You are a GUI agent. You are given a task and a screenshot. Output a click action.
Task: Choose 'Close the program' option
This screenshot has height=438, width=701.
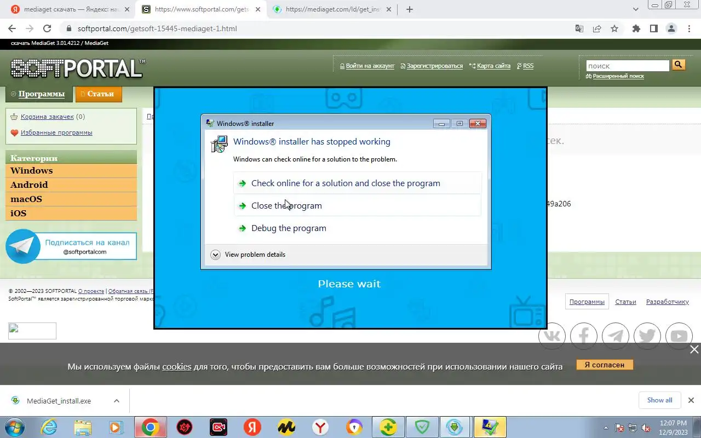(357, 205)
